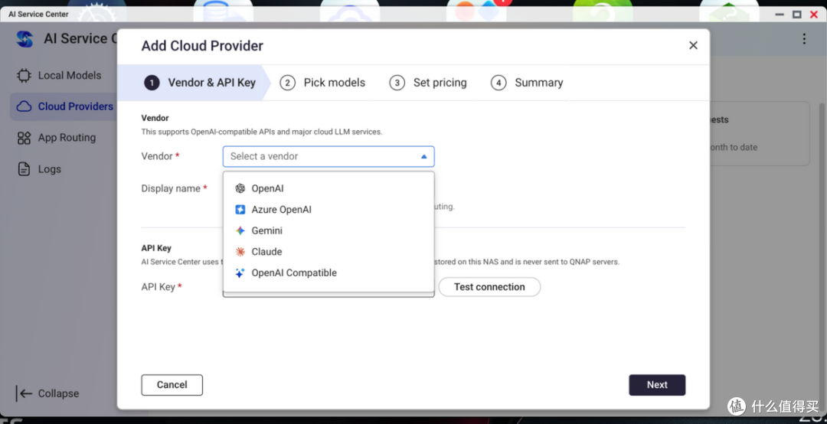Click the OpenAI logo icon
Screen dimensions: 827x424
pos(240,188)
